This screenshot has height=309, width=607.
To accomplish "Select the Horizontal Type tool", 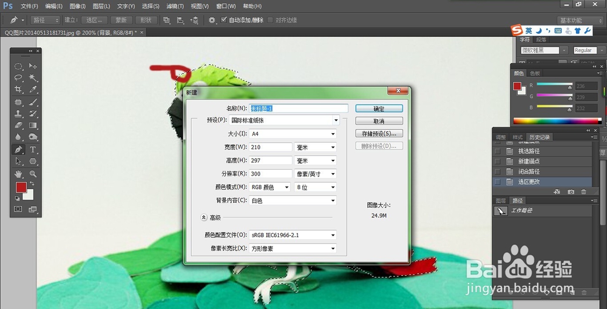I will [x=33, y=150].
